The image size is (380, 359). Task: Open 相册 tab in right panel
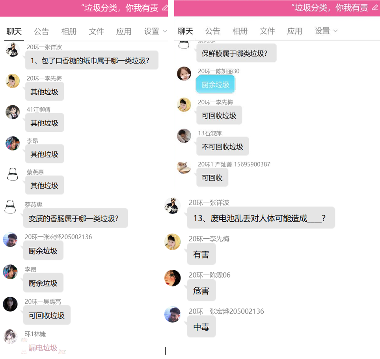coord(240,31)
